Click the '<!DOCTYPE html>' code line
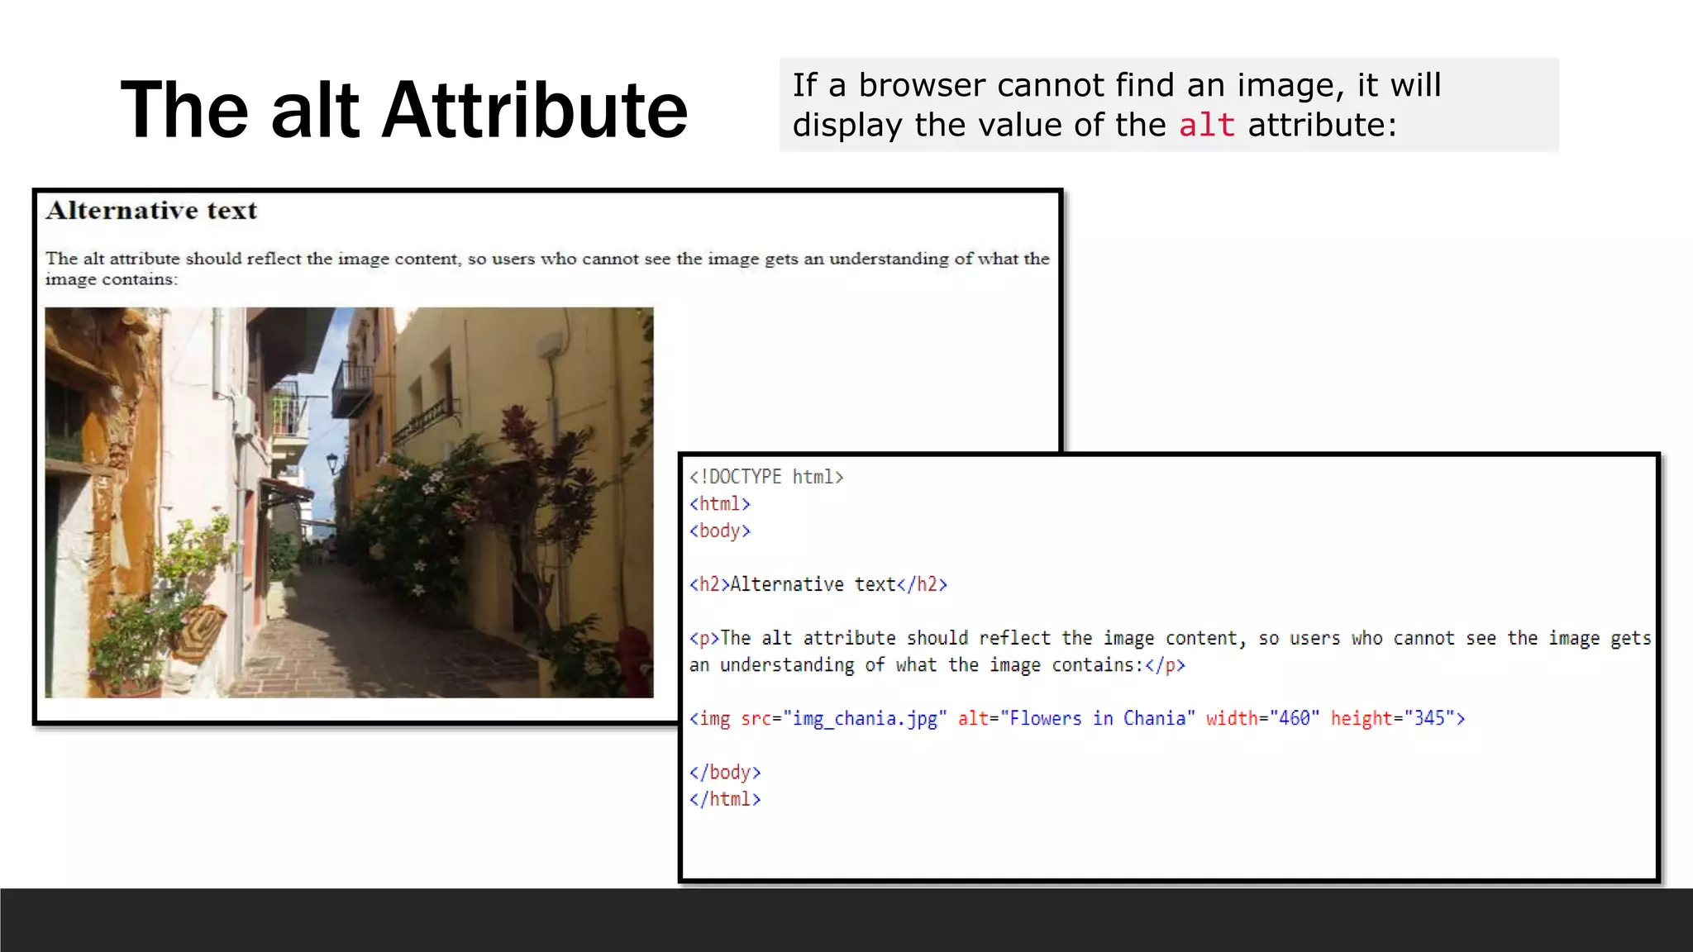 (x=766, y=477)
